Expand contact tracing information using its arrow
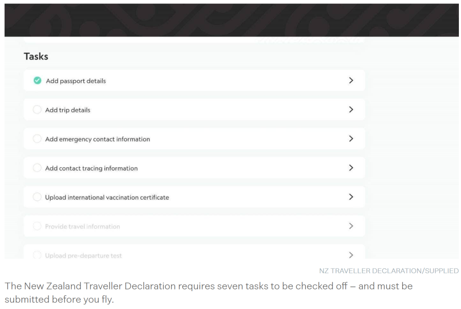Viewport: 461px width, 309px height. pos(351,167)
